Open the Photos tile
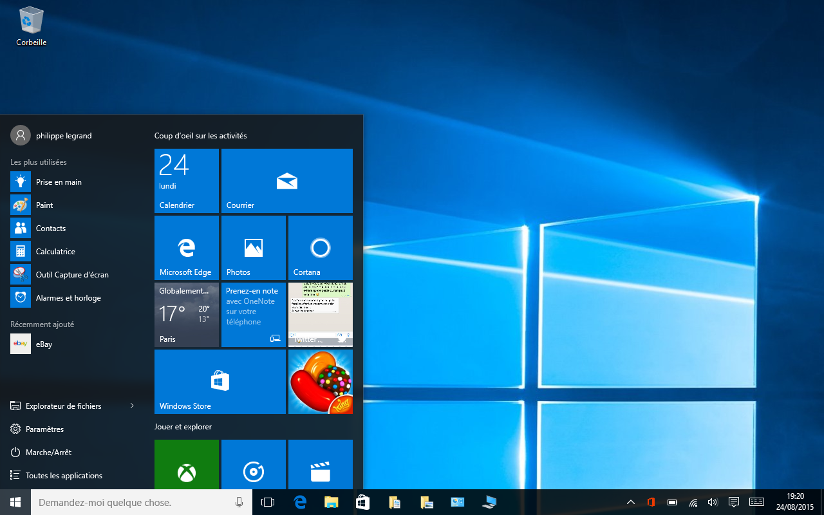Image resolution: width=824 pixels, height=515 pixels. (254, 248)
